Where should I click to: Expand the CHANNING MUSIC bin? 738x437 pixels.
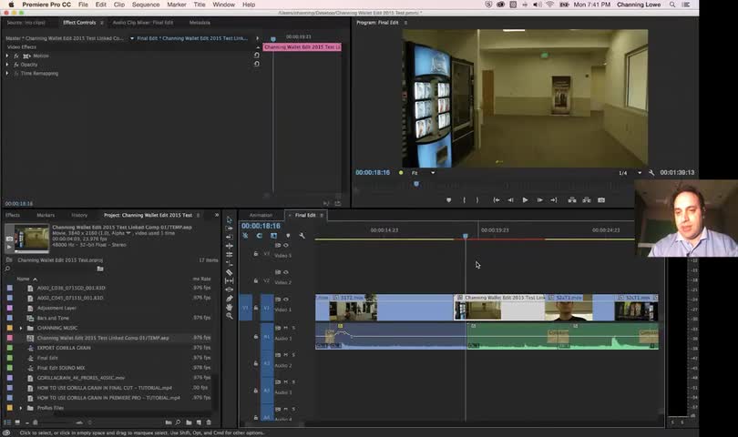click(x=21, y=328)
